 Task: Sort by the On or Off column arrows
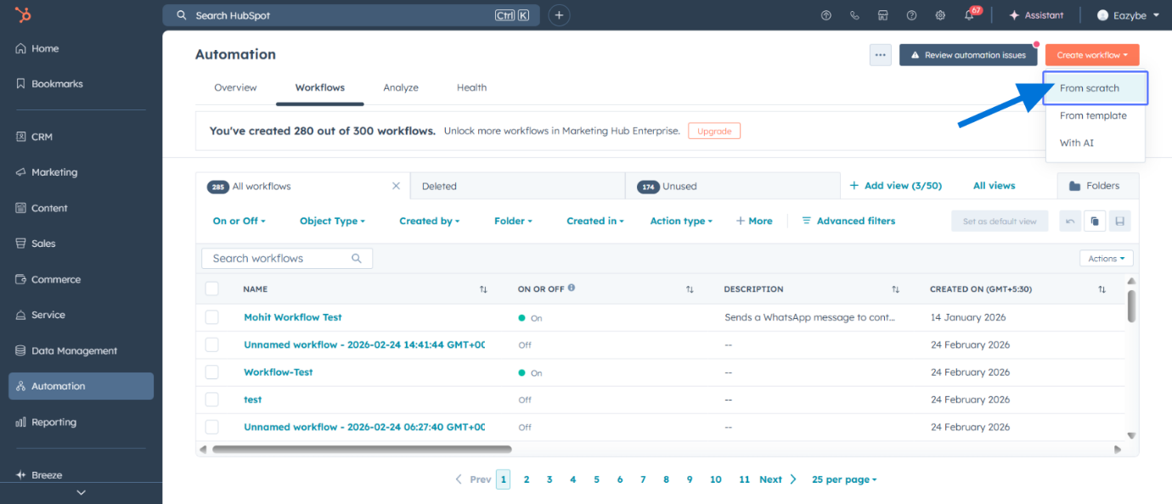pyautogui.click(x=690, y=289)
